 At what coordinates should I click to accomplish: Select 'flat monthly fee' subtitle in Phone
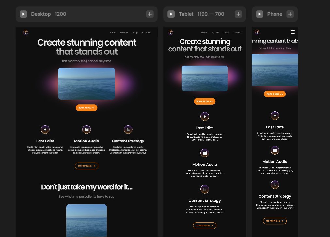click(x=275, y=48)
